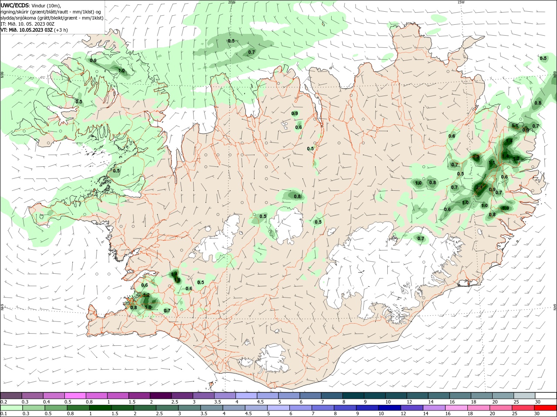Click the purple swatch at 12 in lower legend row
The image size is (557, 417).
[x=412, y=408]
